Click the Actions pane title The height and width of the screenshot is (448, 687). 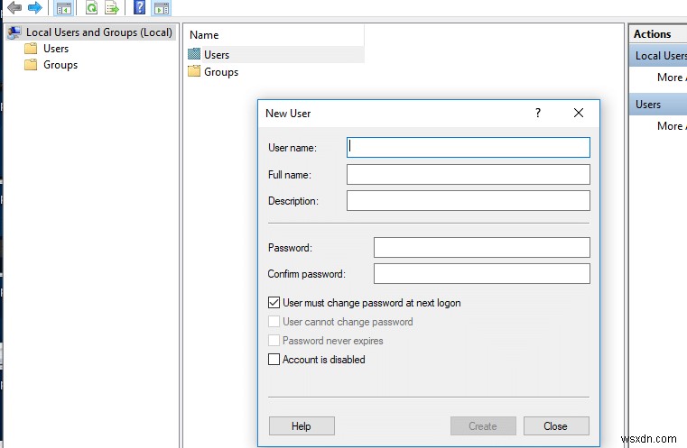click(653, 34)
